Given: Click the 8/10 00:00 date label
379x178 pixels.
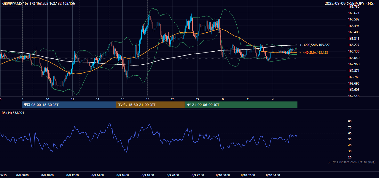Looking at the screenshot, I should [223, 175].
